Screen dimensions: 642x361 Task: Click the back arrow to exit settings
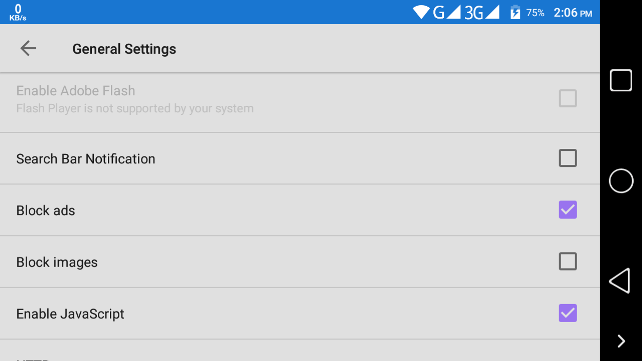(x=28, y=48)
